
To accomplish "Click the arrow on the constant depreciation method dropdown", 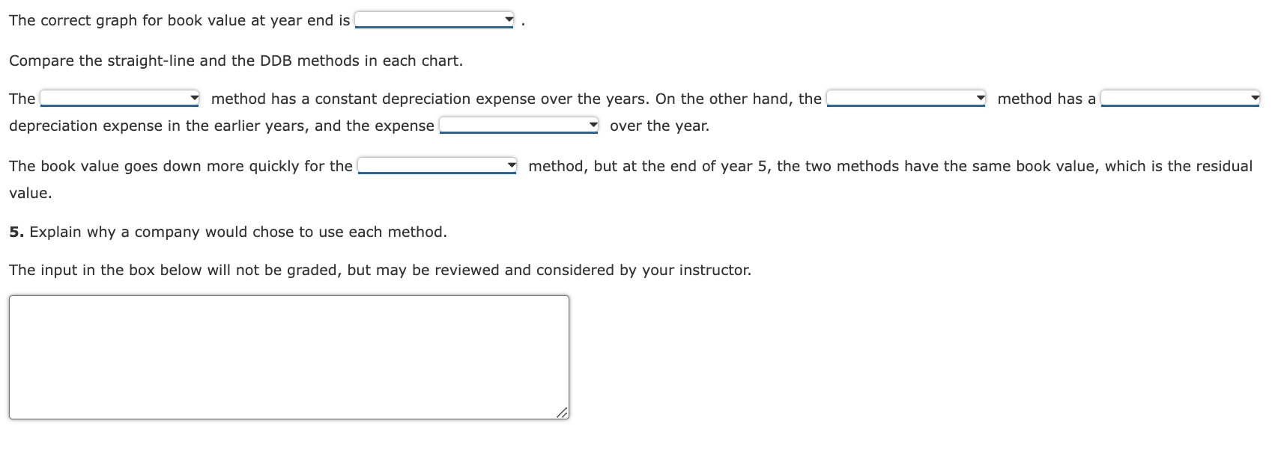I will pyautogui.click(x=195, y=97).
